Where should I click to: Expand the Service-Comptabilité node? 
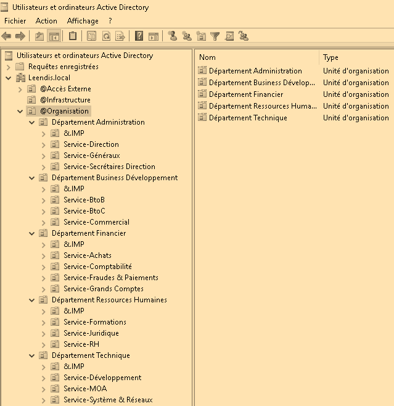(43, 267)
